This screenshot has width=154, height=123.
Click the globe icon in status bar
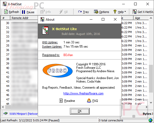coord(151,120)
